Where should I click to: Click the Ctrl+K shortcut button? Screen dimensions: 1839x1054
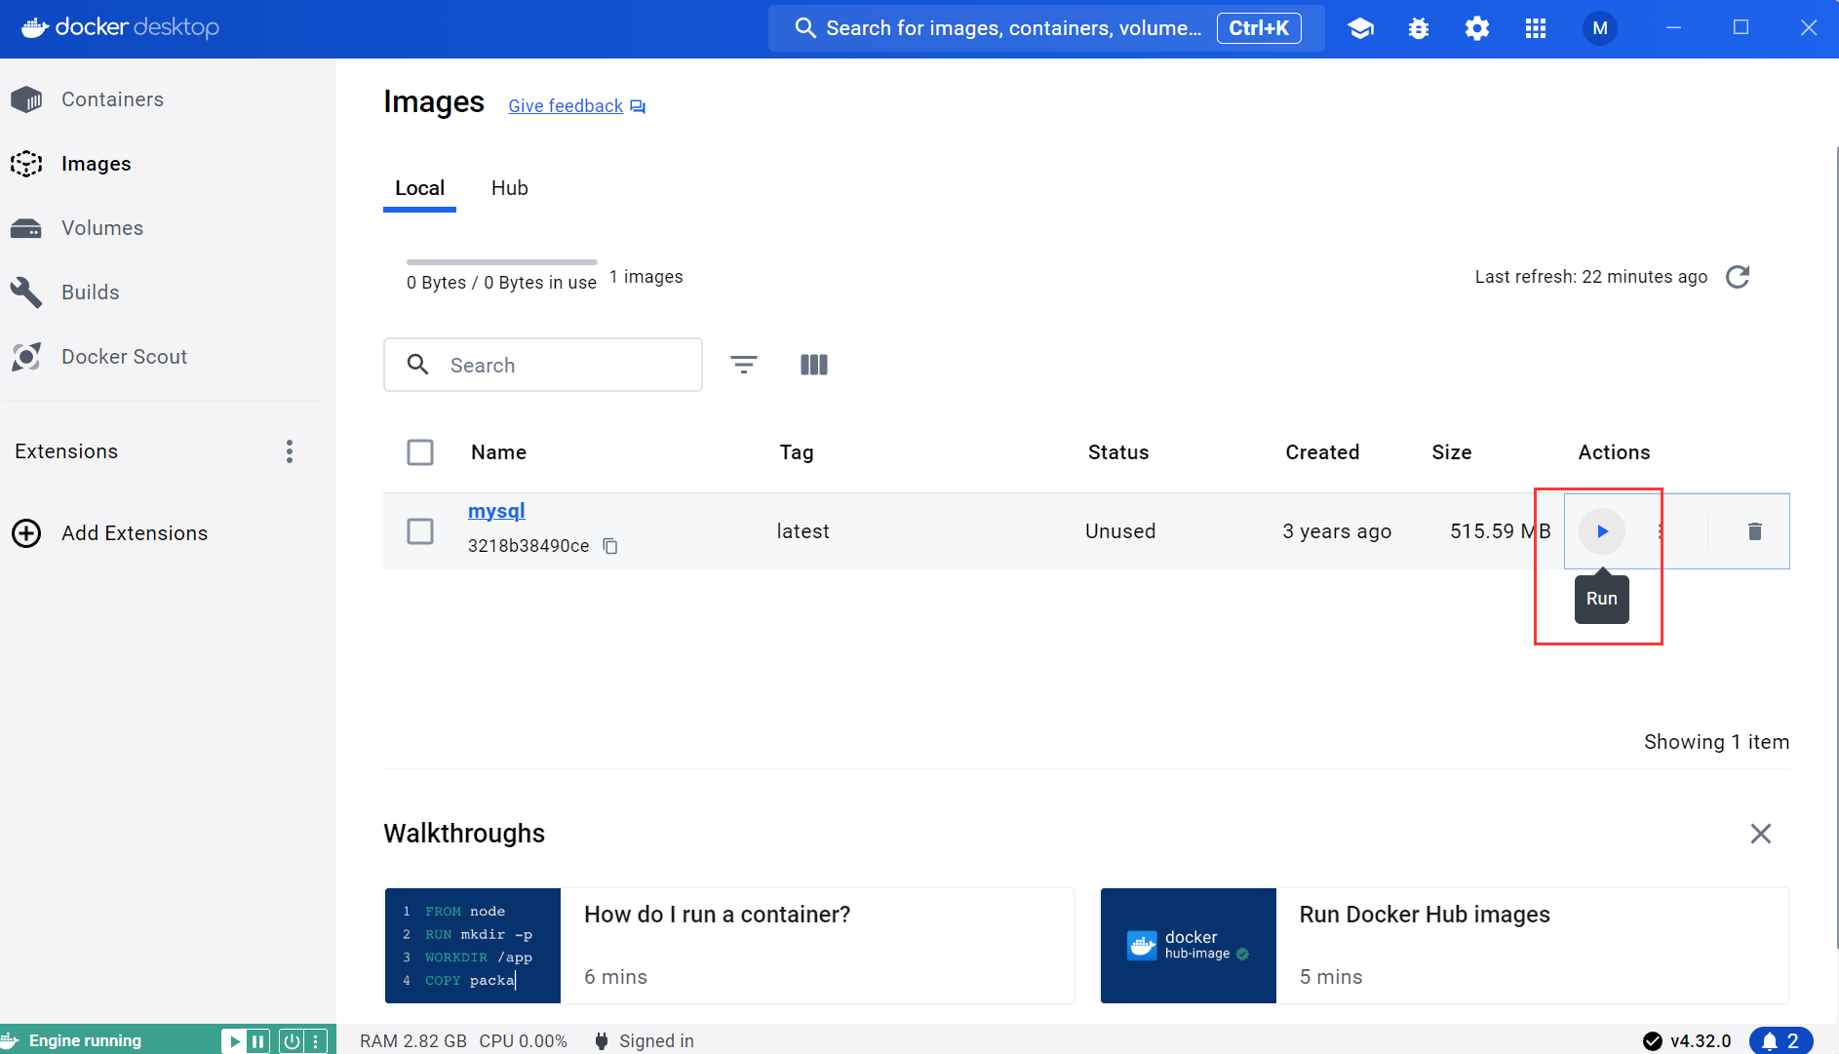coord(1259,28)
